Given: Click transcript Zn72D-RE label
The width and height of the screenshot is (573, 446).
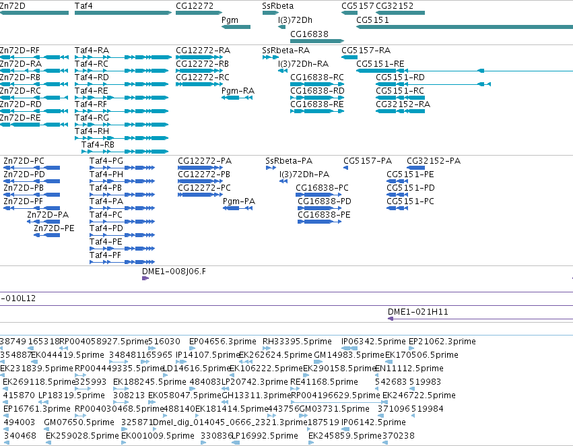Looking at the screenshot, I should tap(20, 118).
